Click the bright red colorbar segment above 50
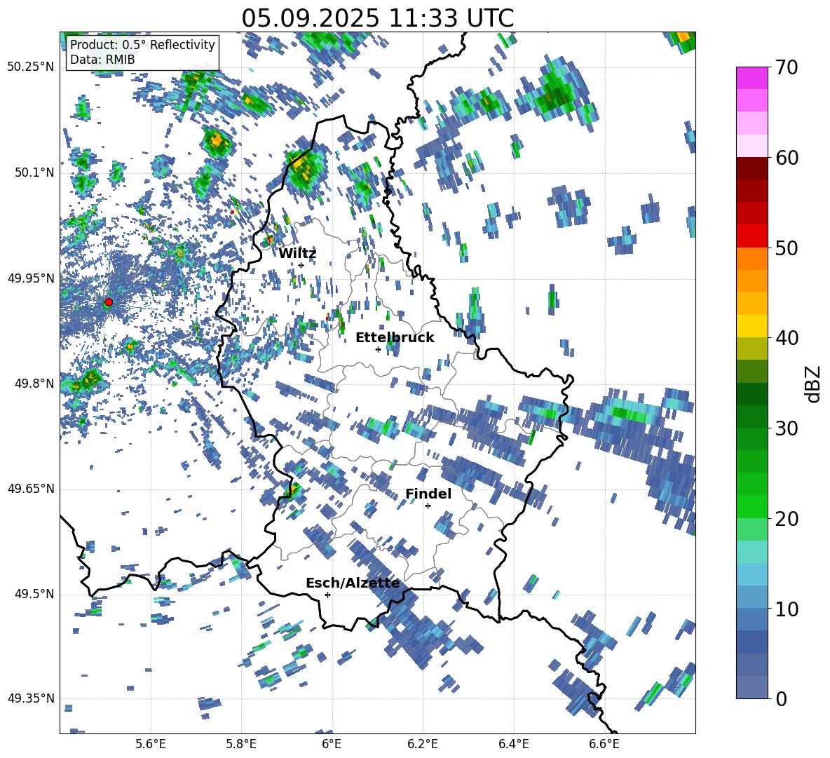 [751, 236]
